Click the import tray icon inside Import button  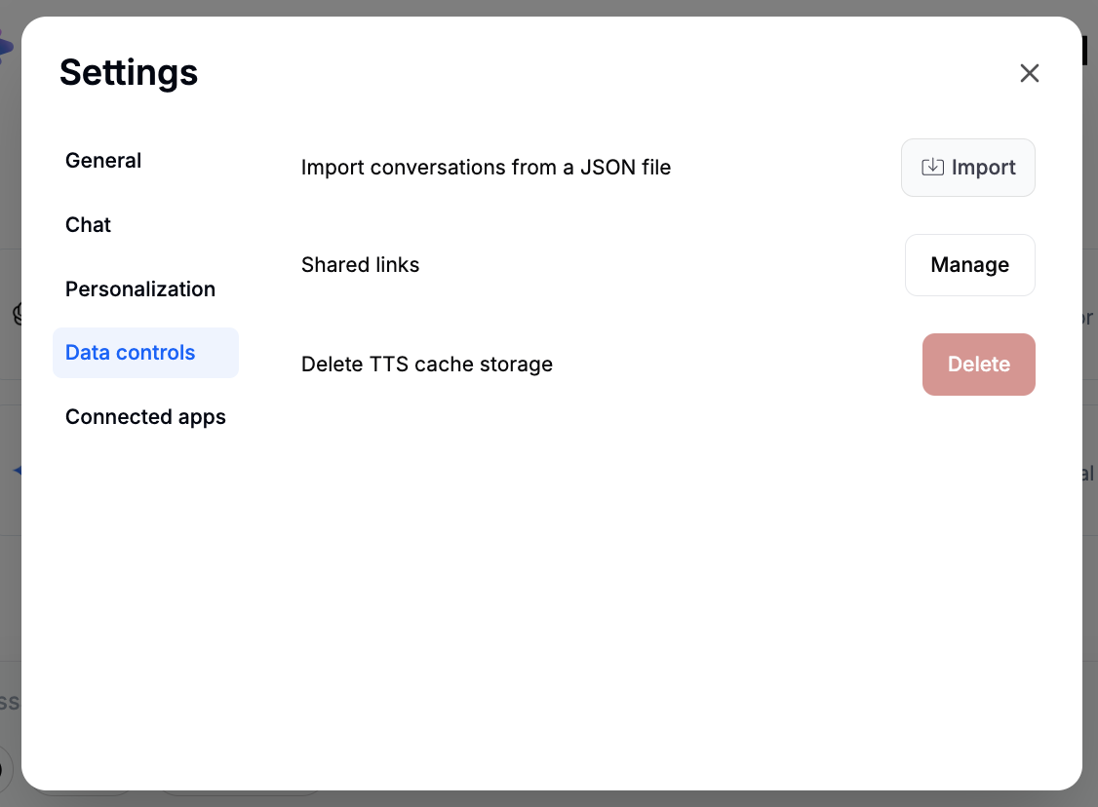932,168
